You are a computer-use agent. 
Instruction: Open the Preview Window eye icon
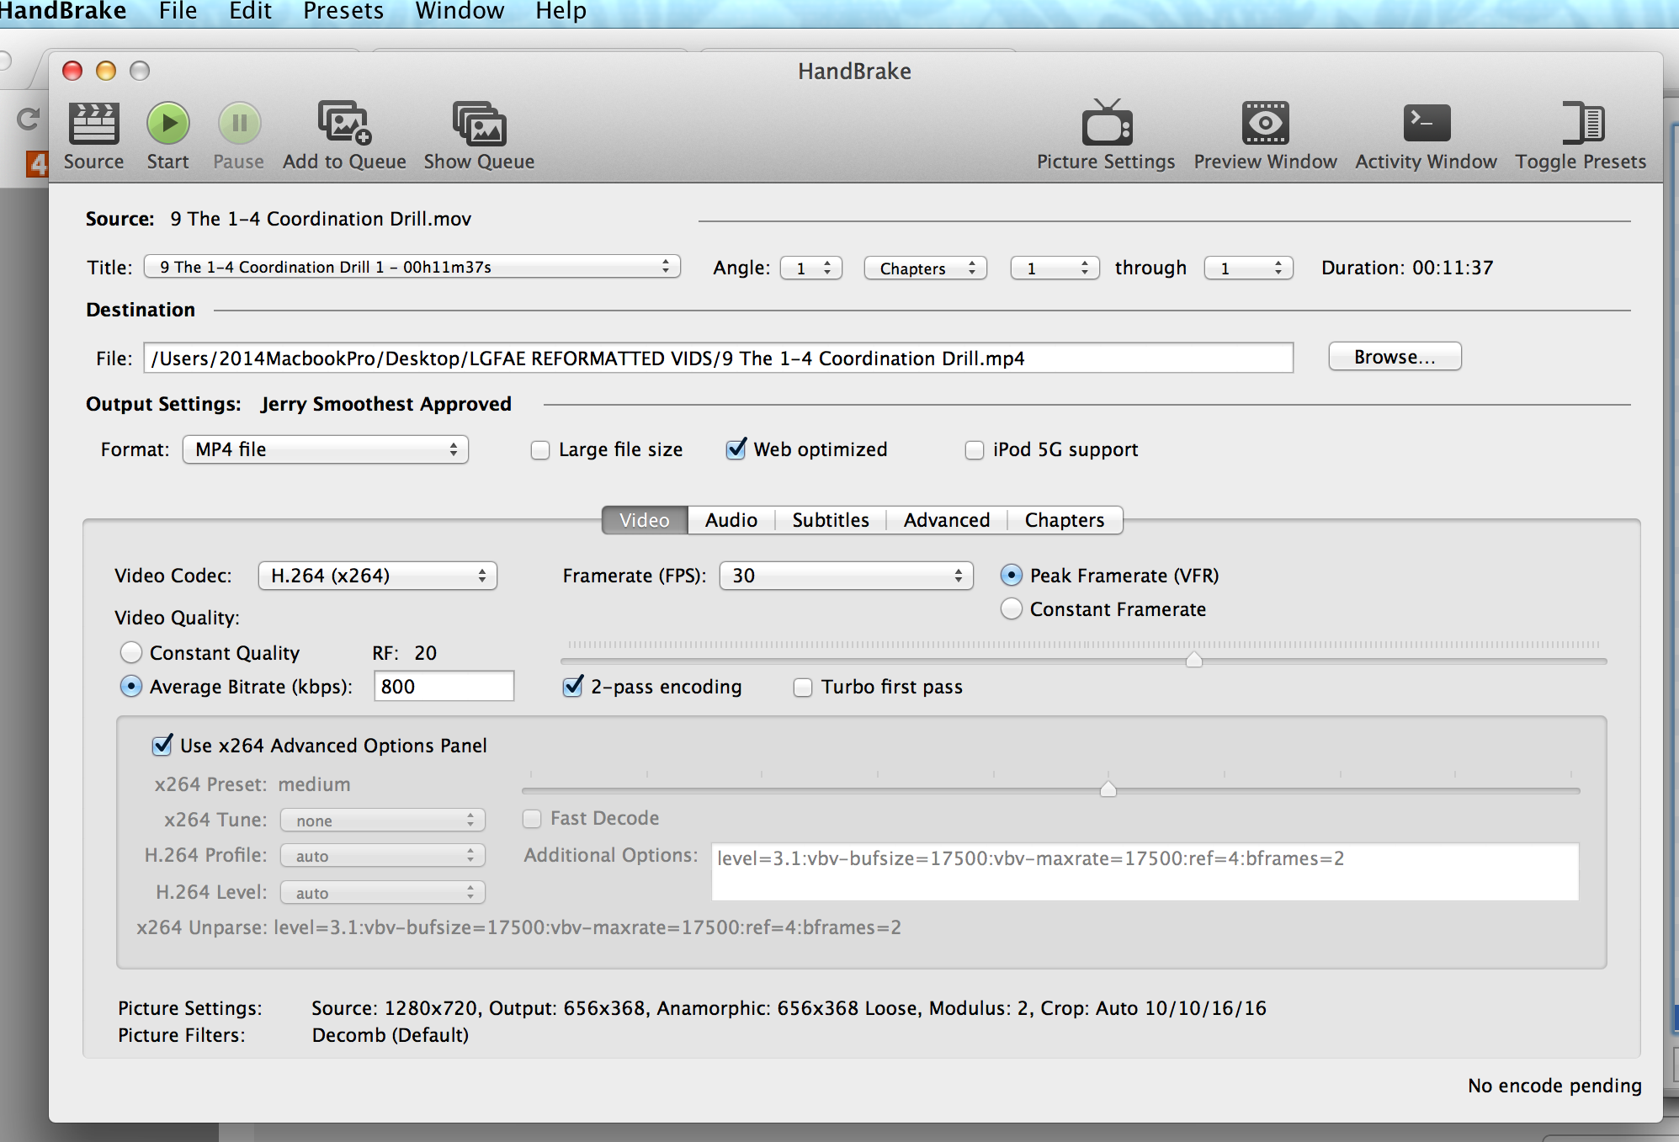coord(1265,124)
